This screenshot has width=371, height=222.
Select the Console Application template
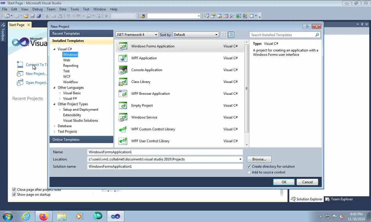tap(180, 70)
